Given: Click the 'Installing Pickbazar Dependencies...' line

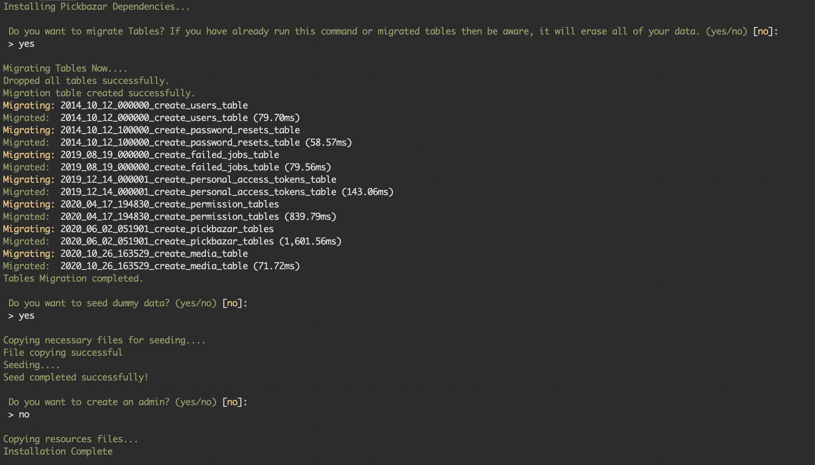Looking at the screenshot, I should coord(97,7).
